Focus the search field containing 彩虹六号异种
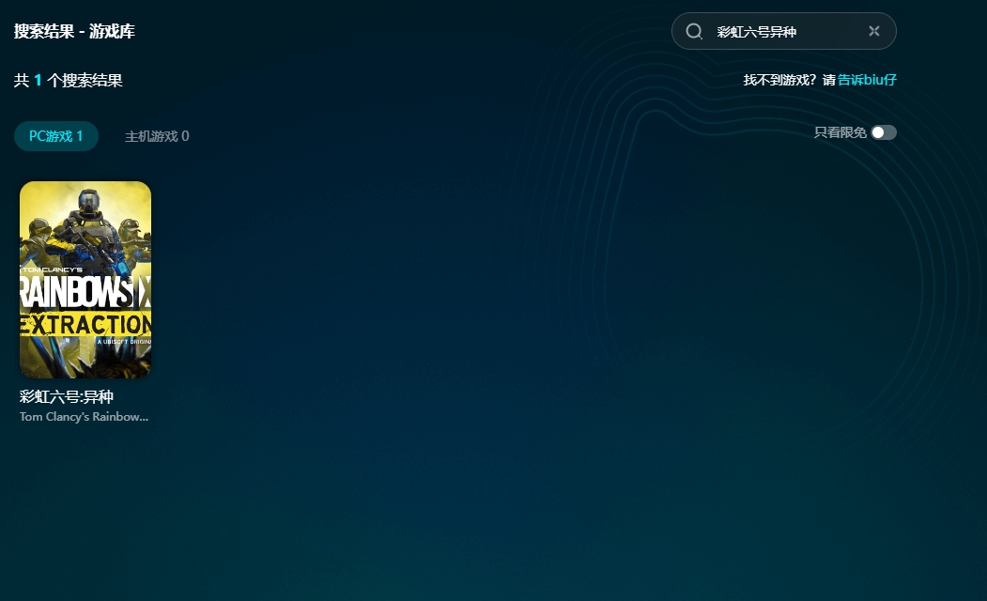Image resolution: width=987 pixels, height=601 pixels. (783, 31)
